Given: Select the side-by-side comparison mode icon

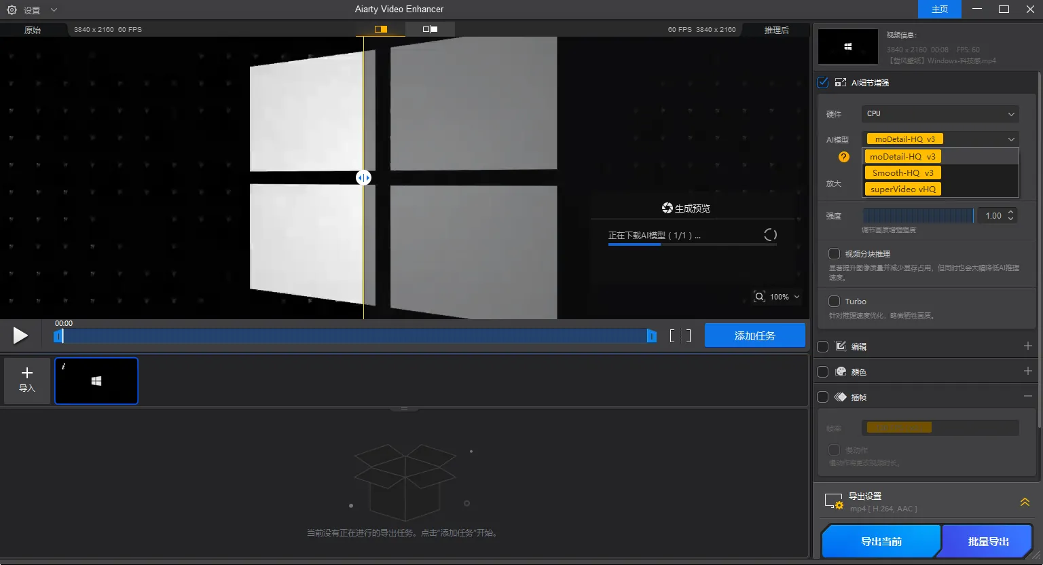Looking at the screenshot, I should coord(429,29).
